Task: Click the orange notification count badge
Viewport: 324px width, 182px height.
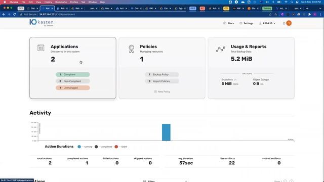Action: 289,23
